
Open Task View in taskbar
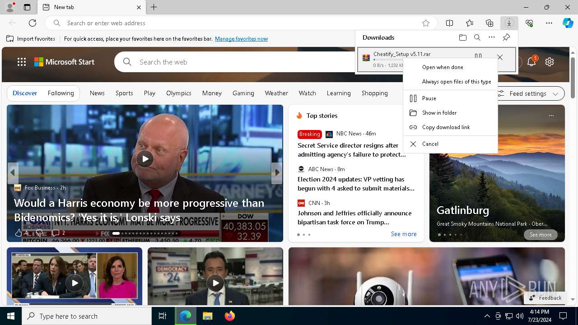coord(163,316)
